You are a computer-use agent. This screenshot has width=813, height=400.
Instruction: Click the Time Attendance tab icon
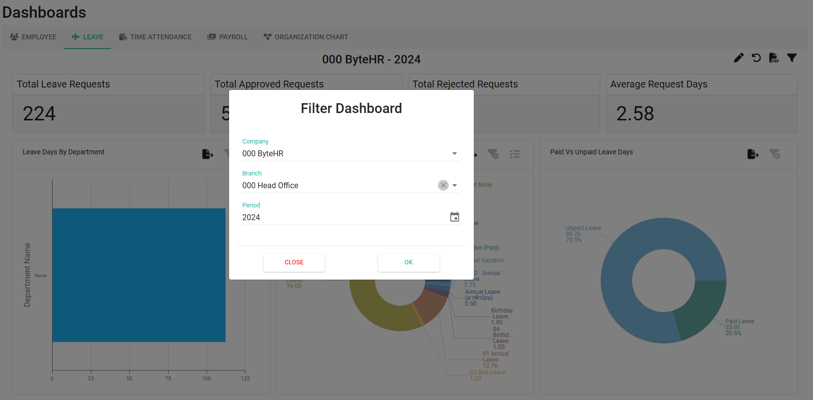123,37
